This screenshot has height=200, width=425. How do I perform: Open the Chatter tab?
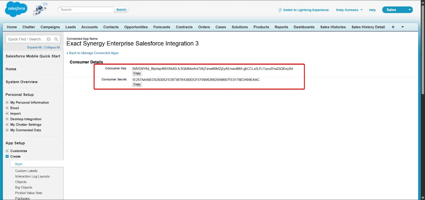pyautogui.click(x=29, y=27)
